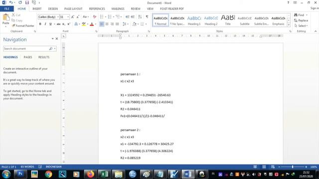
Task: Open Photoshop from the taskbar
Action: point(20,174)
